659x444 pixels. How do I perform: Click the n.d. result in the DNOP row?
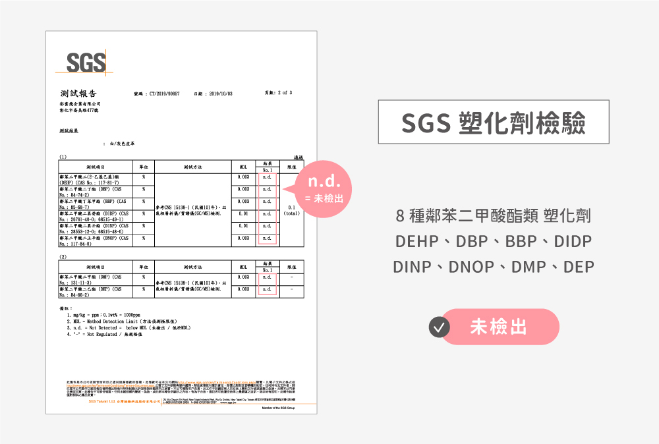pos(267,238)
